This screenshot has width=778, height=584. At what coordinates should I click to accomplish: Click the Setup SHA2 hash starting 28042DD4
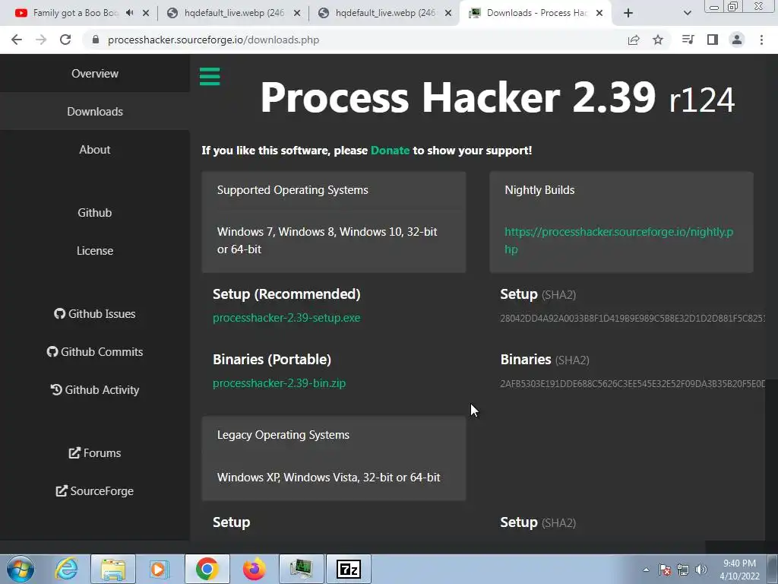[x=633, y=319]
